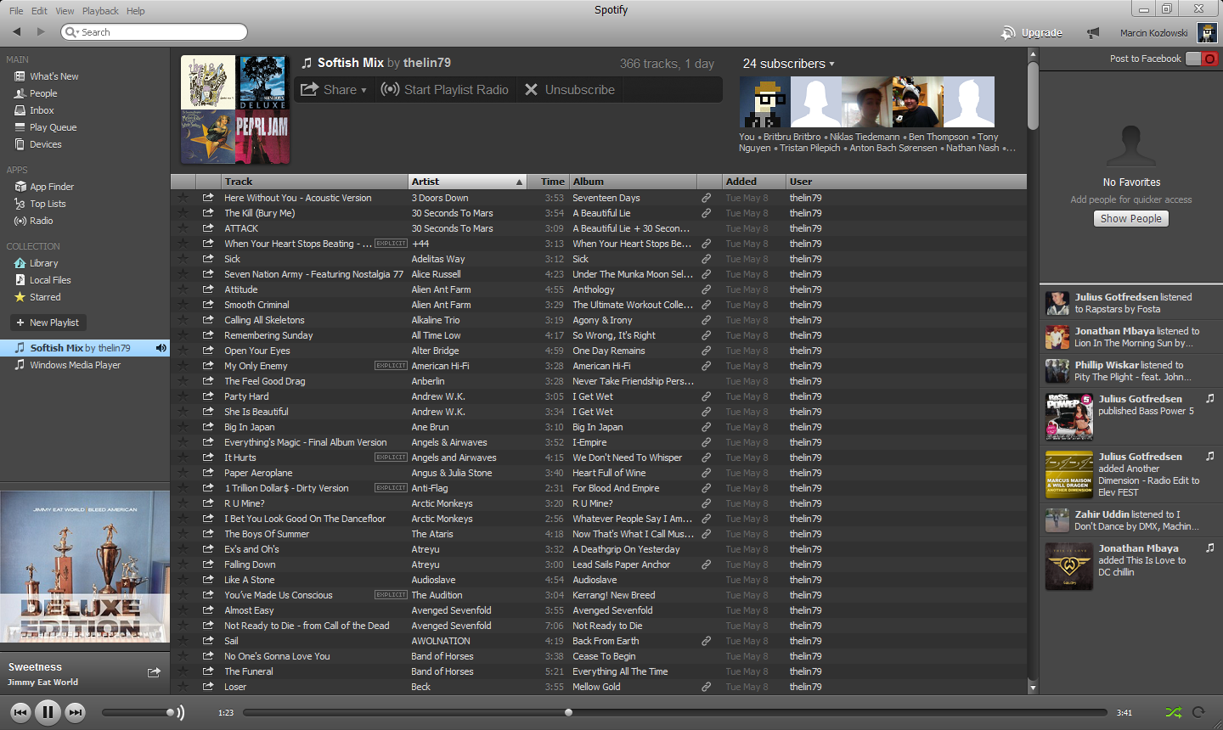Click the volume speaker icon in player bar
Viewport: 1223px width, 730px height.
[180, 712]
